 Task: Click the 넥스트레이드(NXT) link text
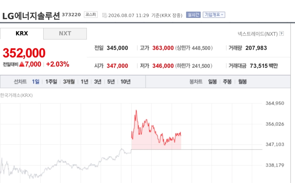pyautogui.click(x=258, y=34)
